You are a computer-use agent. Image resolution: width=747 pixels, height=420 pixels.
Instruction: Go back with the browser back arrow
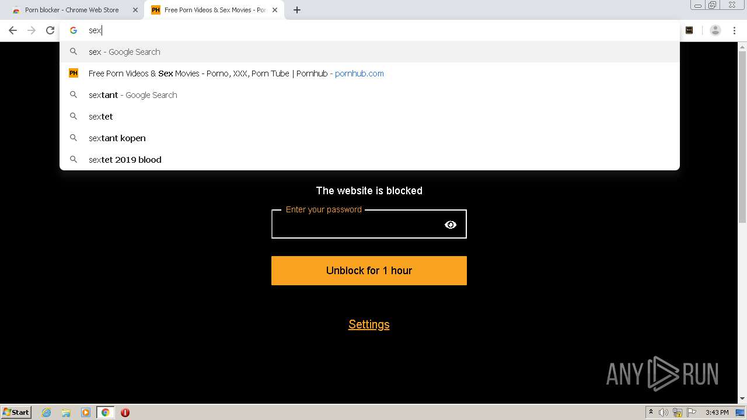pos(13,30)
